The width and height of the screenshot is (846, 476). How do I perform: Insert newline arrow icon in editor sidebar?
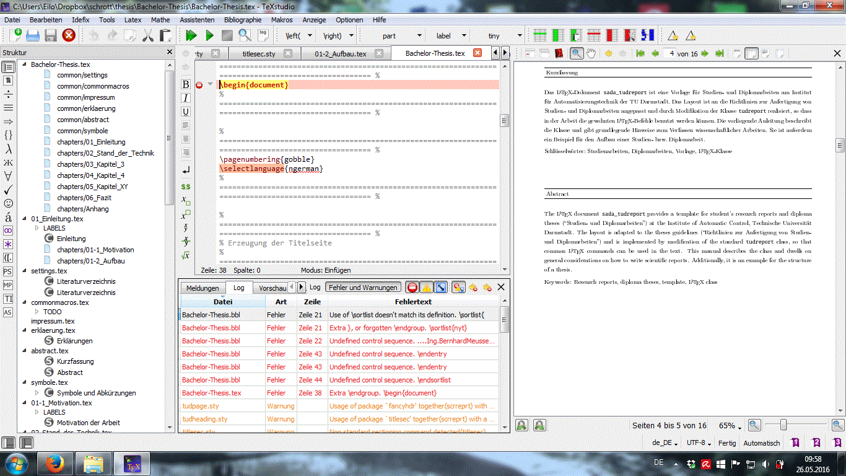[x=186, y=170]
